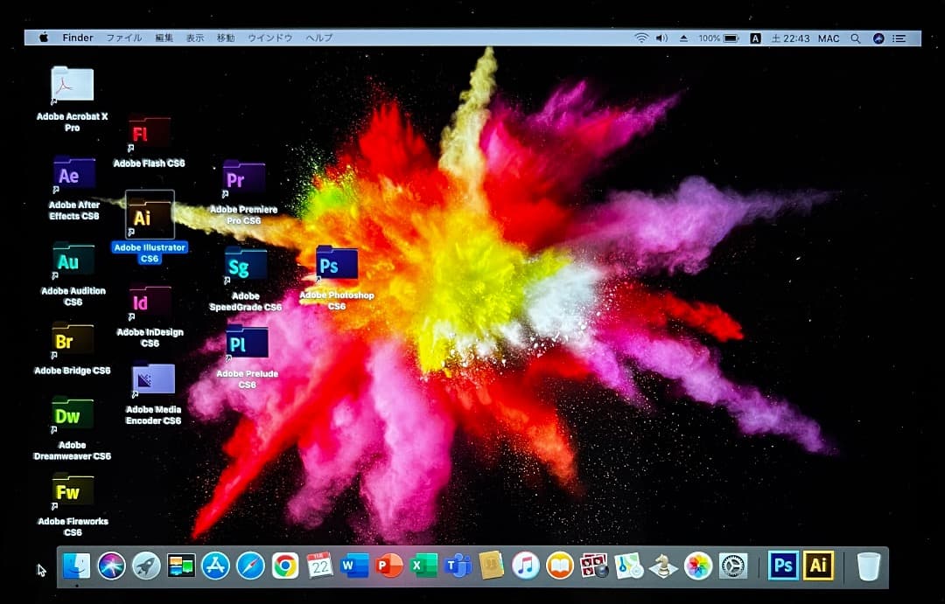Launch Photoshop from the Dock

tap(783, 566)
